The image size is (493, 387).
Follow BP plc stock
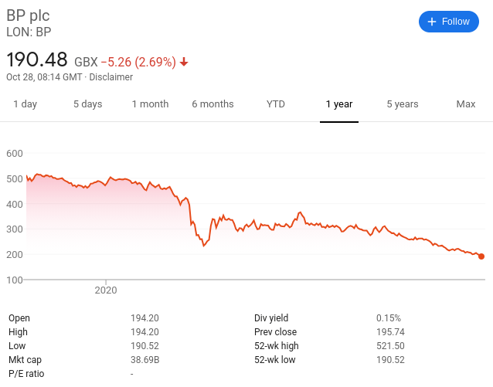[449, 22]
